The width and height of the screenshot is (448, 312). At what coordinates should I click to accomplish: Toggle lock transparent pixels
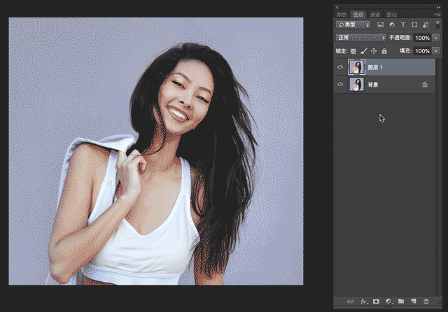click(x=353, y=51)
